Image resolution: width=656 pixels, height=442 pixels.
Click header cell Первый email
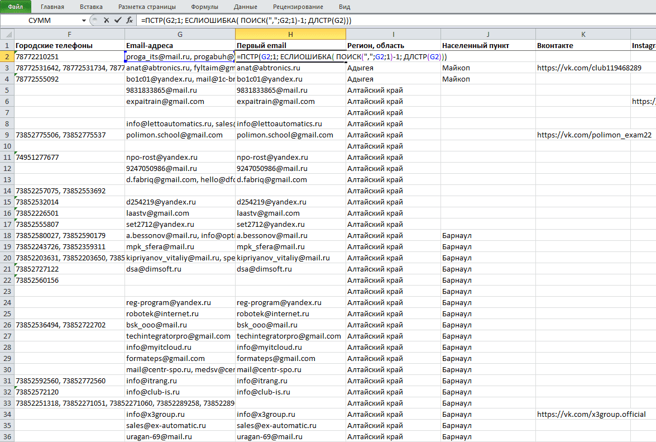(x=290, y=45)
